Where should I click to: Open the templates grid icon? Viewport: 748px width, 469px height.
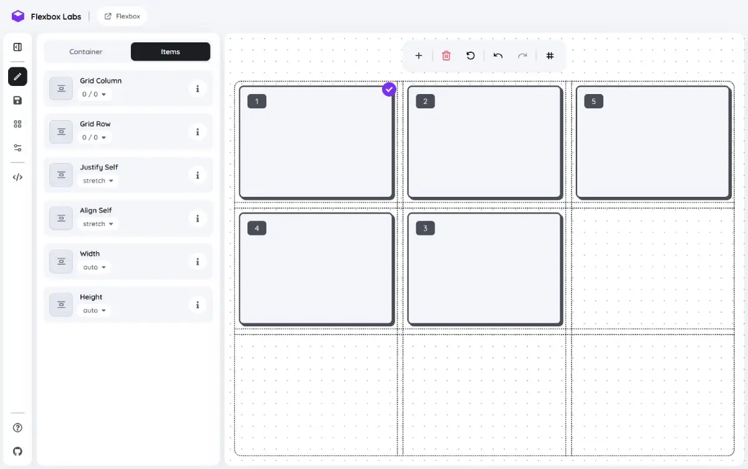tap(17, 124)
